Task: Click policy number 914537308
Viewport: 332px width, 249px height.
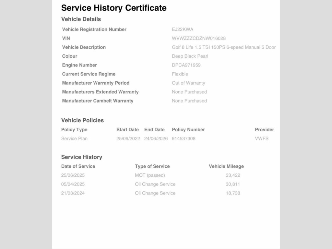Action: (x=184, y=138)
